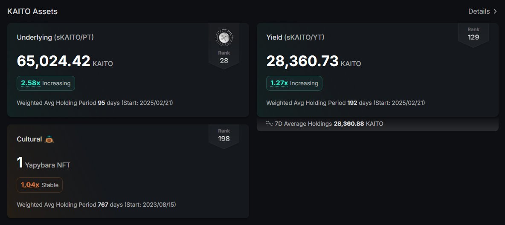Click the 65,024.42 KAITO balance figure
This screenshot has height=225, width=505.
64,61
